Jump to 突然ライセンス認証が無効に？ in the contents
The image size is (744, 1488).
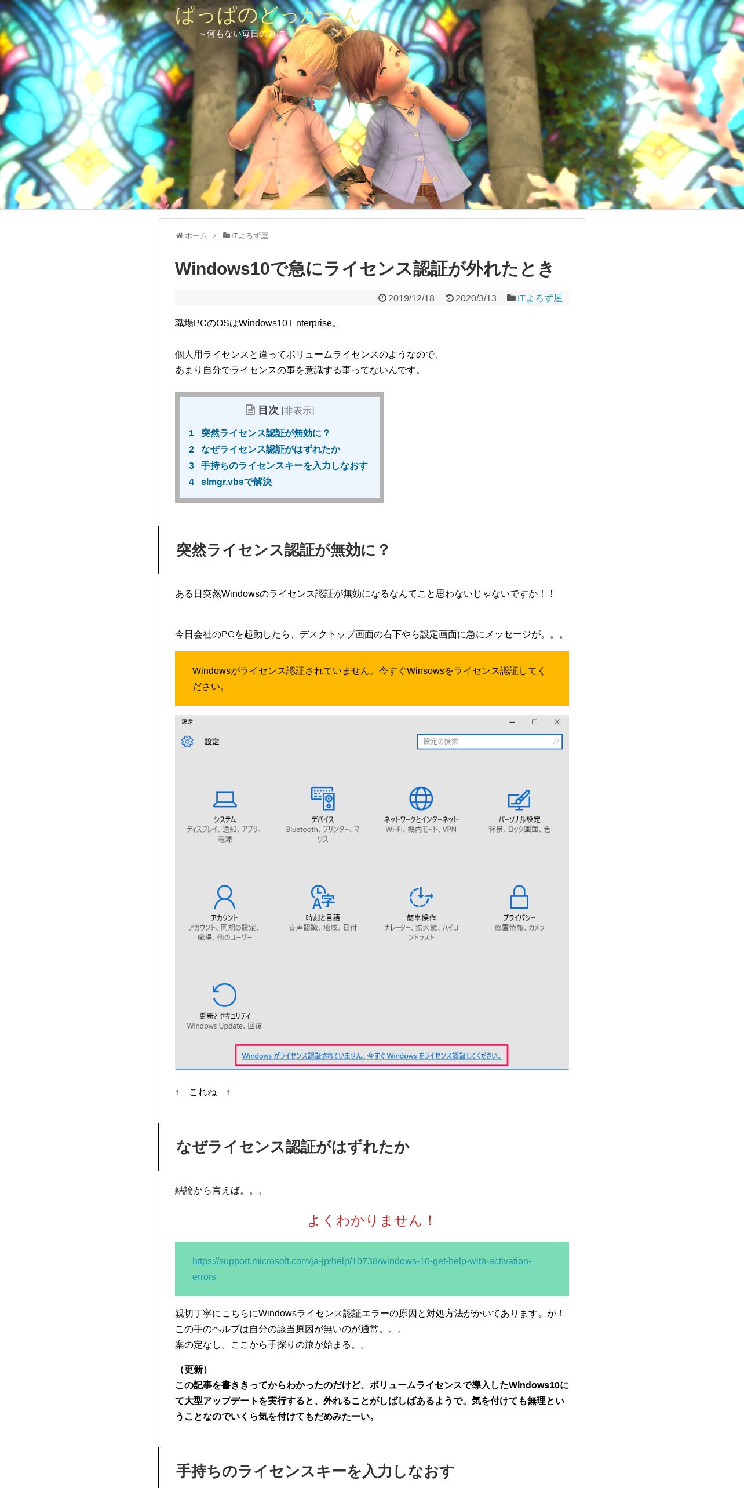pyautogui.click(x=265, y=433)
